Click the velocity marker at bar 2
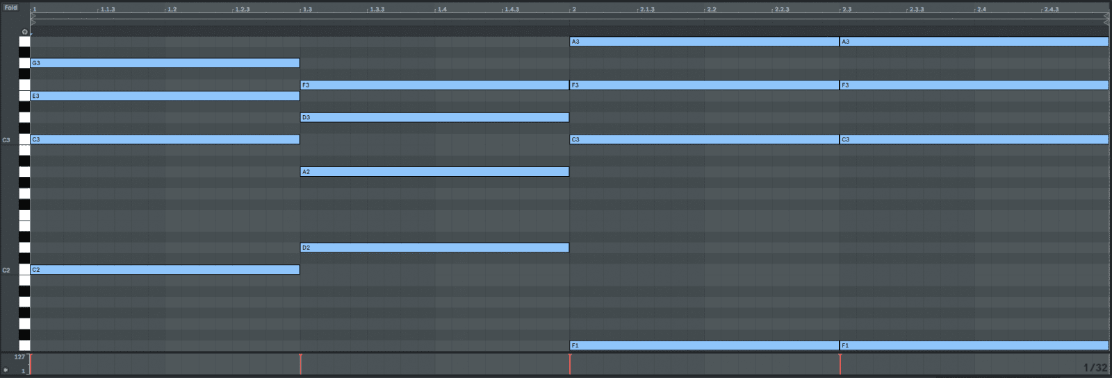The width and height of the screenshot is (1112, 378). point(570,363)
